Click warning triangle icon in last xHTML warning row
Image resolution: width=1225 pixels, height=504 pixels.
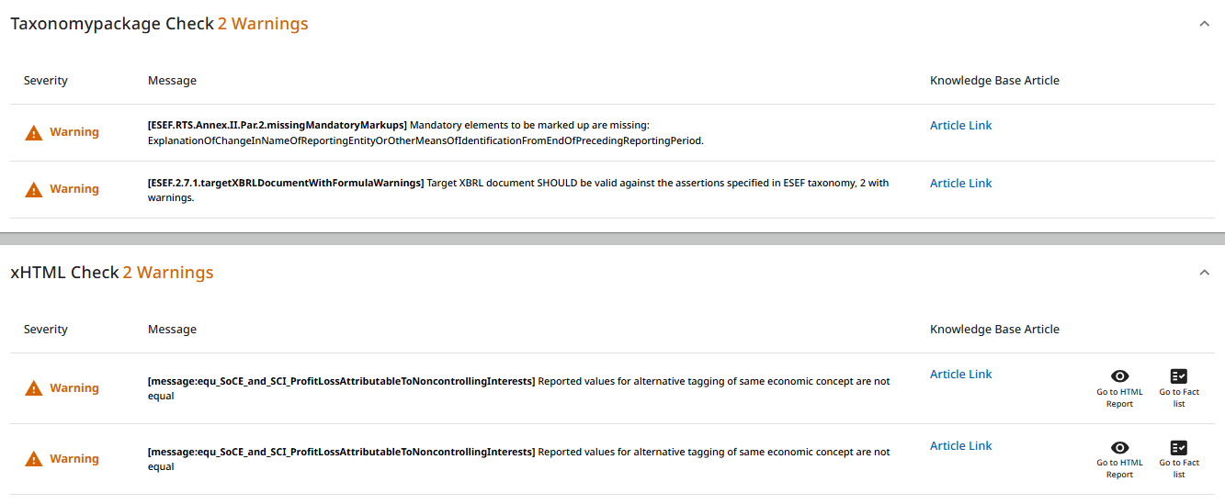(x=34, y=459)
